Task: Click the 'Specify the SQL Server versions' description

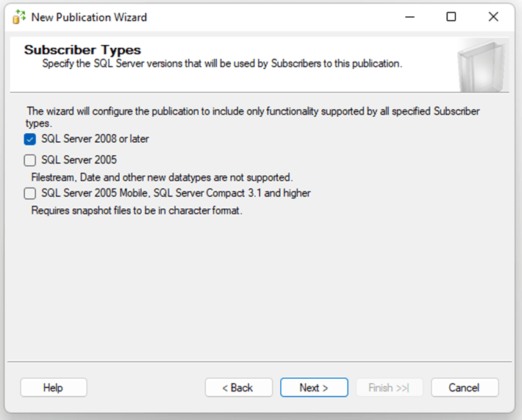Action: point(222,63)
